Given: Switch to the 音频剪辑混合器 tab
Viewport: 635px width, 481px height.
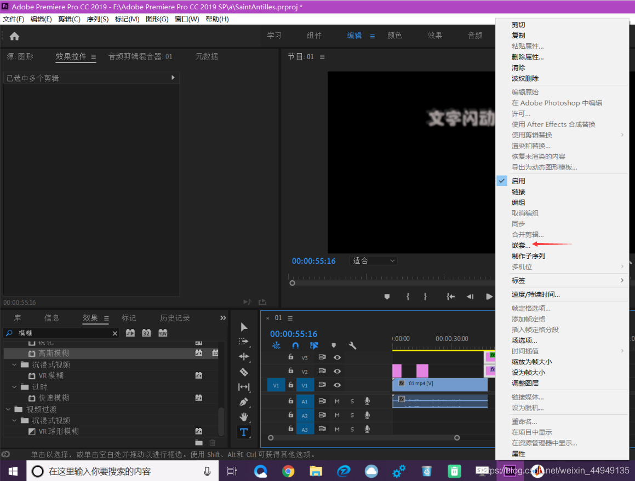Looking at the screenshot, I should tap(140, 56).
